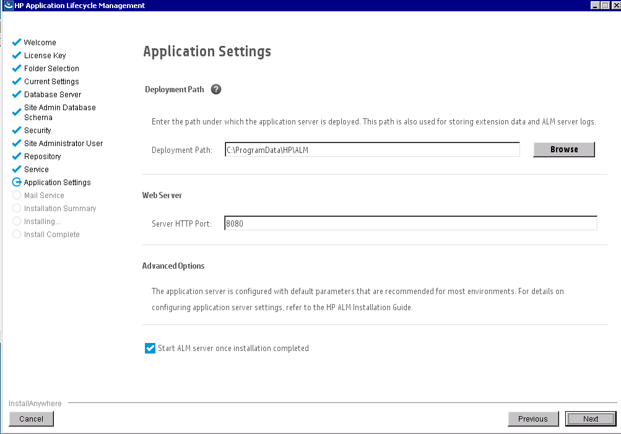Click the checkmark icon beside Database Server
This screenshot has height=434, width=621.
tap(17, 94)
